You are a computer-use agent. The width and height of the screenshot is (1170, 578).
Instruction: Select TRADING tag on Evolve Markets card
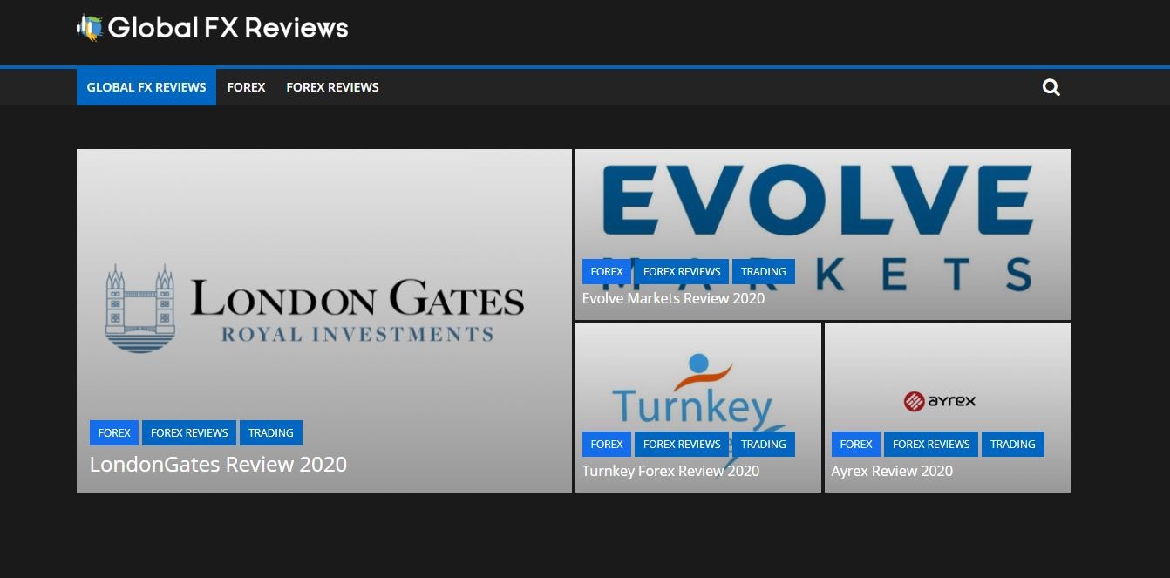pos(764,271)
